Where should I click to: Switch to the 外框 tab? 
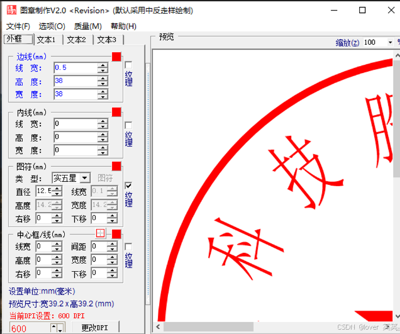coord(18,39)
